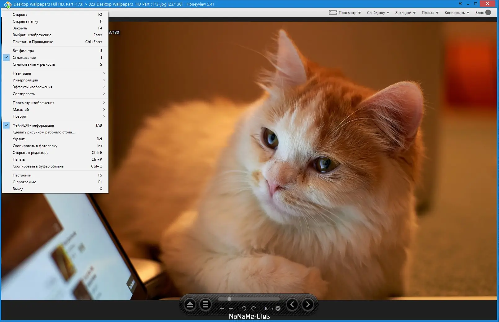Expand the Навигация submenu
The image size is (499, 322).
[x=55, y=73]
